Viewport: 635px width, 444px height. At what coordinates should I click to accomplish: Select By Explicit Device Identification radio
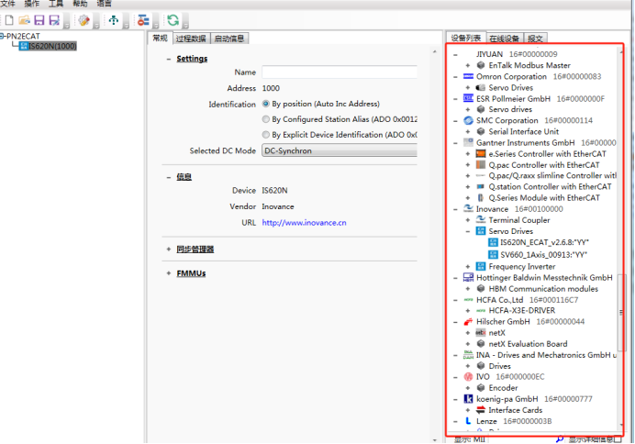click(x=266, y=134)
